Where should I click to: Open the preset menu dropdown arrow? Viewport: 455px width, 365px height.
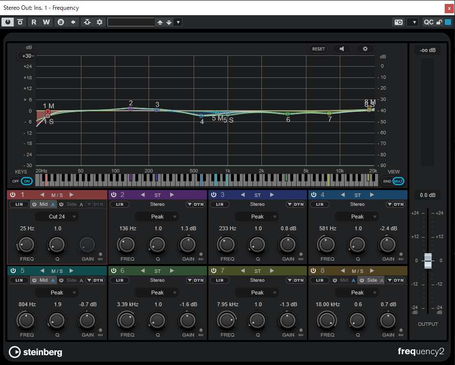tap(178, 23)
